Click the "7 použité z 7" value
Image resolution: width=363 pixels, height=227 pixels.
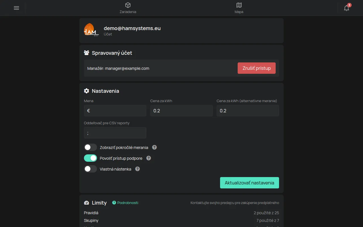(x=268, y=220)
